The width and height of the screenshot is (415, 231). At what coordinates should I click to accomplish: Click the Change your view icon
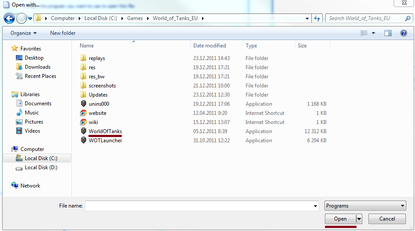pyautogui.click(x=364, y=33)
